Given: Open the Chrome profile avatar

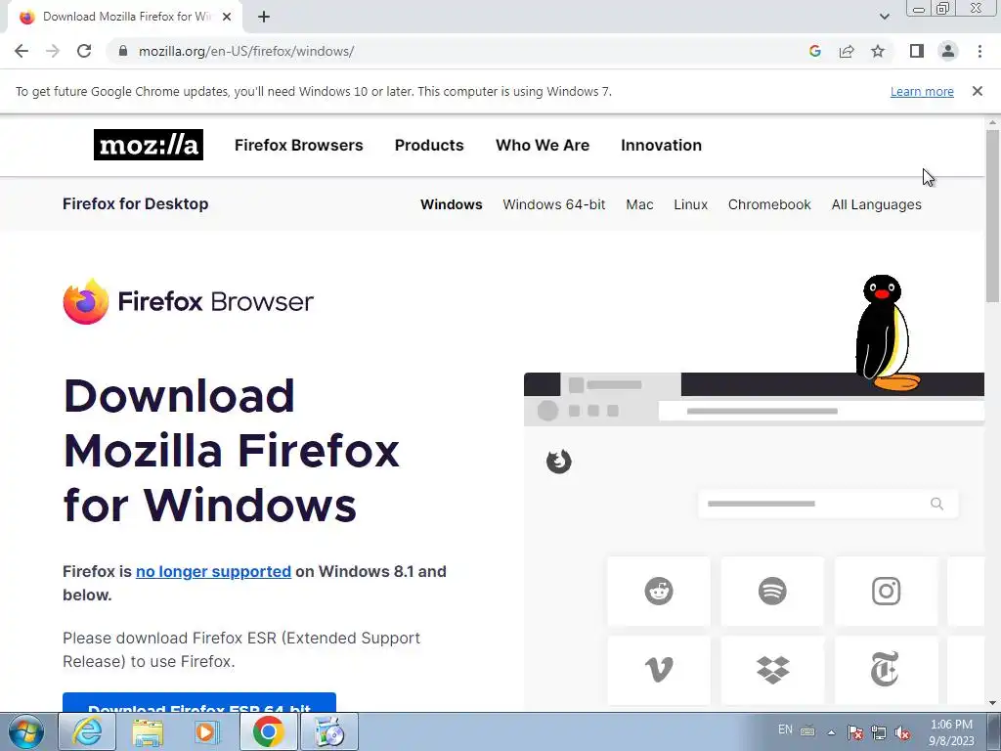Looking at the screenshot, I should coord(948,51).
